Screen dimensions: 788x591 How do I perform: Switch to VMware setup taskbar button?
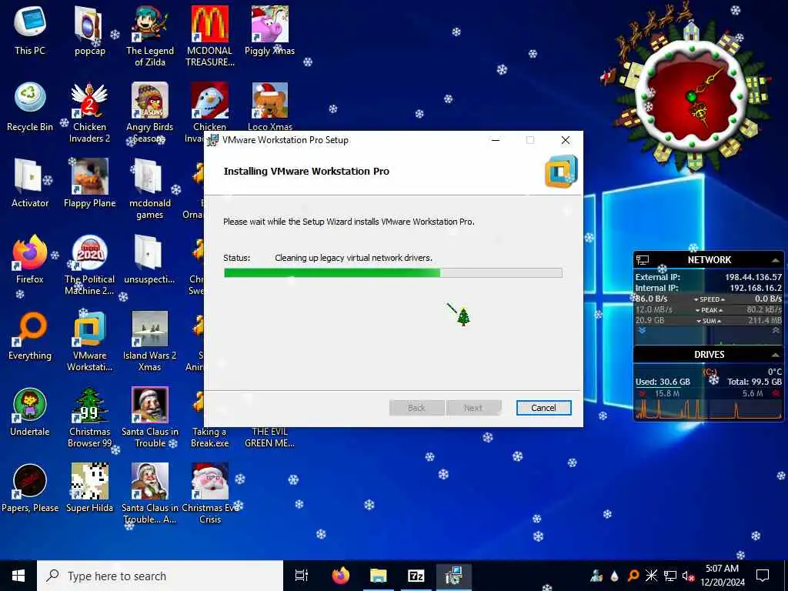[x=453, y=576]
